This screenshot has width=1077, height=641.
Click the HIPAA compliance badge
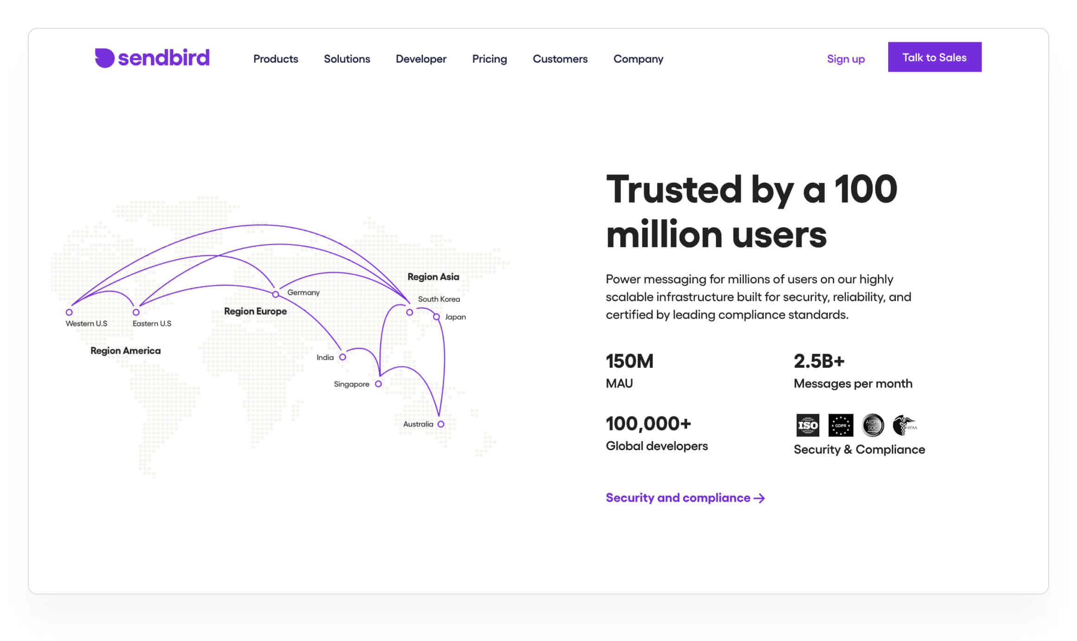tap(904, 425)
